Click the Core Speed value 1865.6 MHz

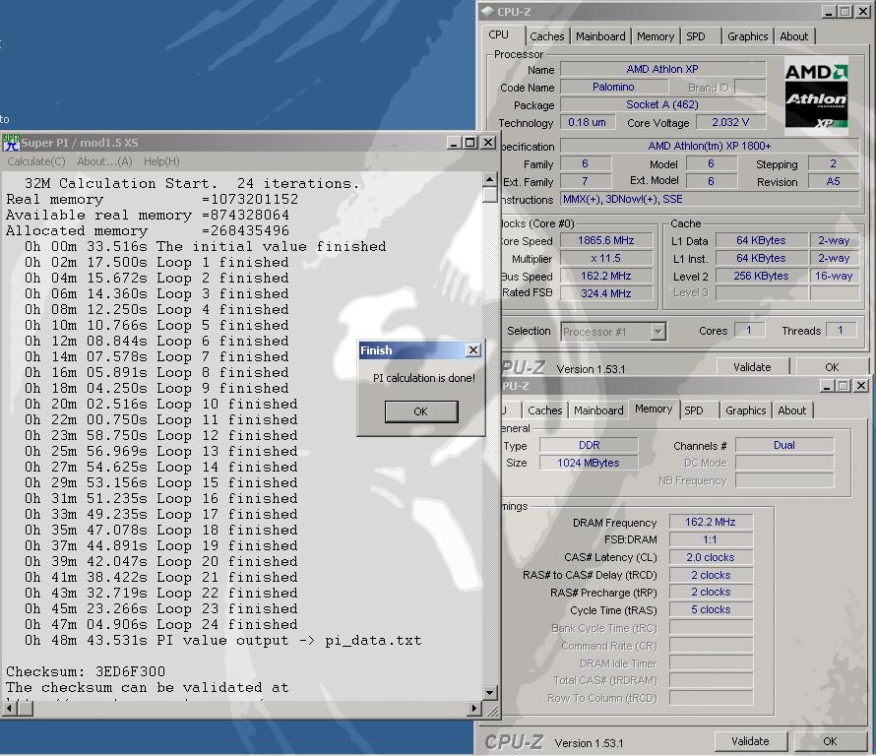click(606, 240)
